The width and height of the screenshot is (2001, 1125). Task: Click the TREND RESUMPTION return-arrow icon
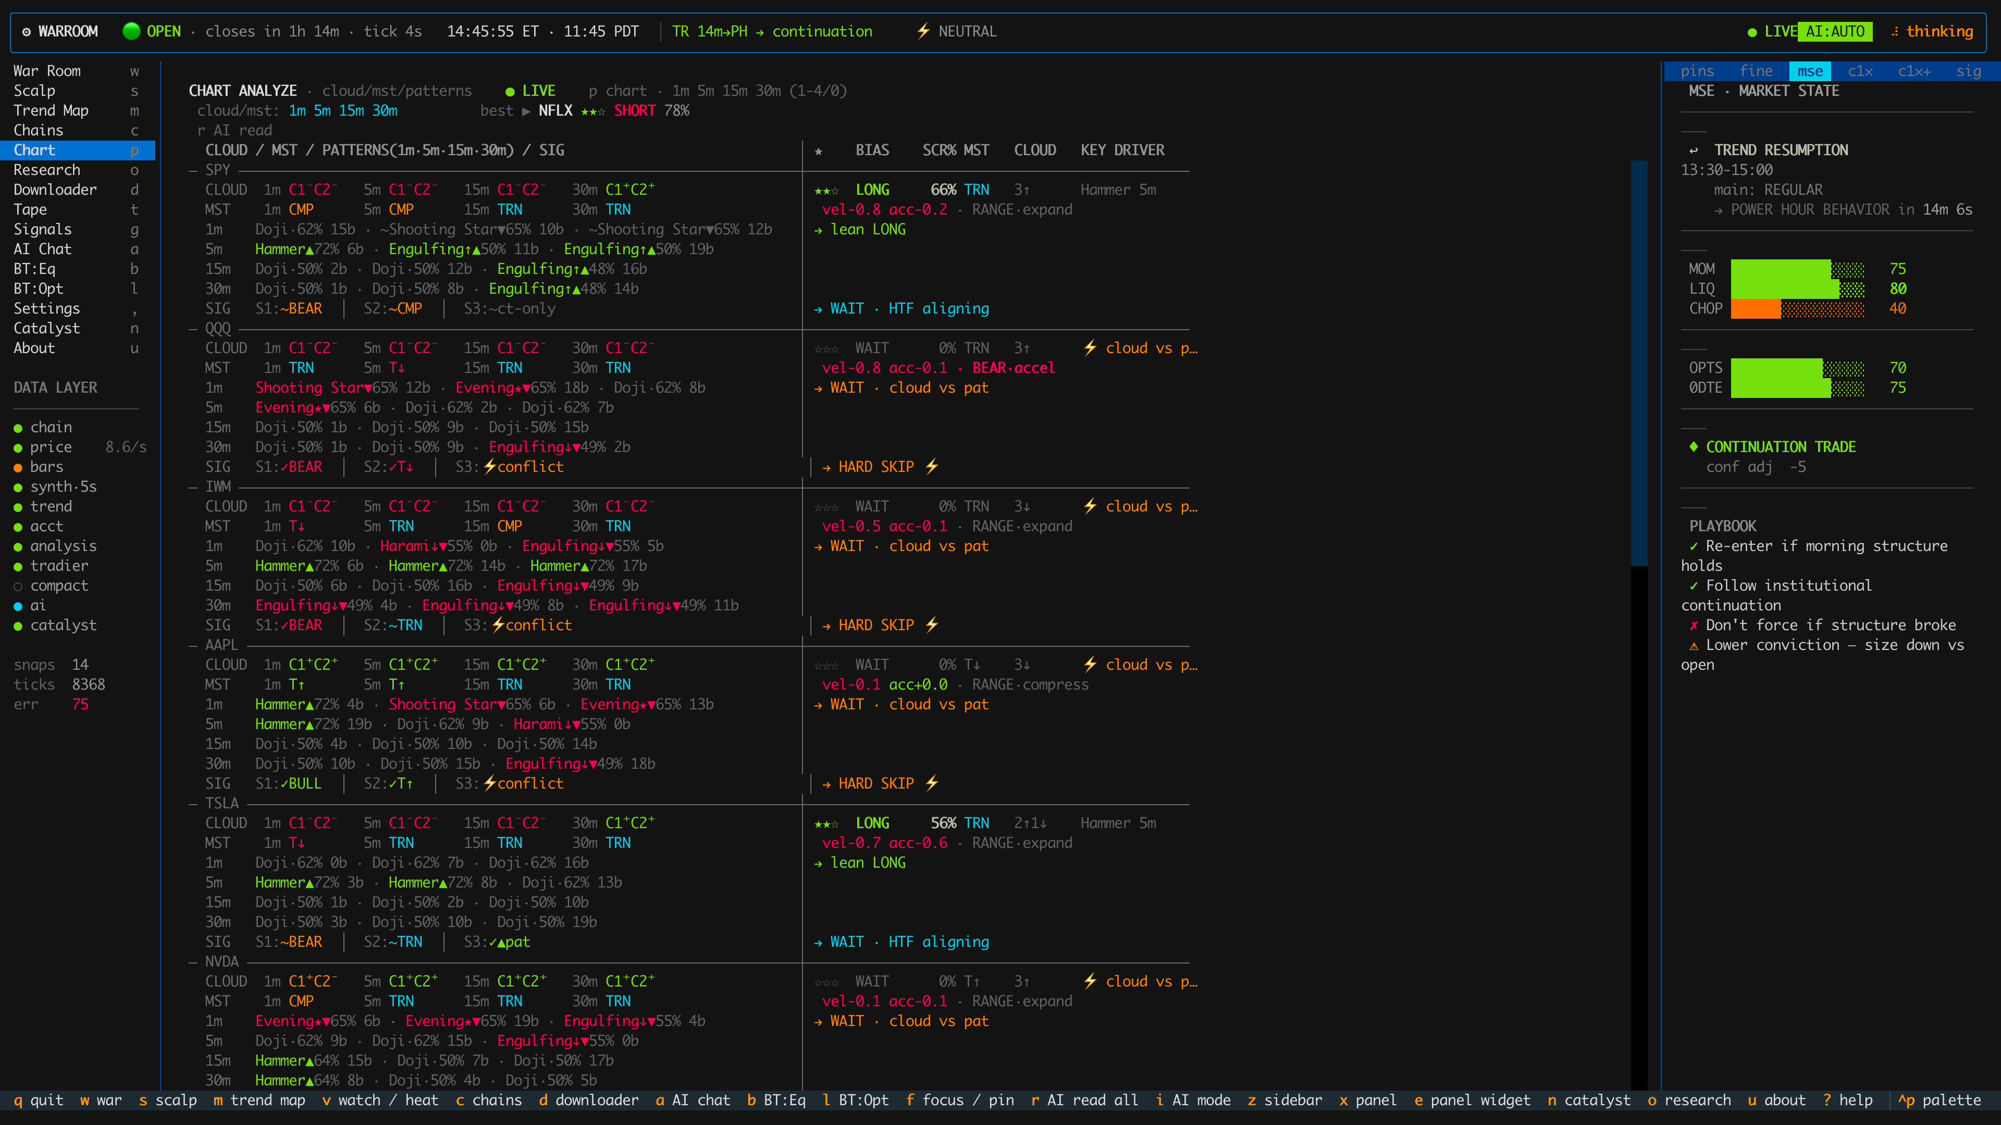click(1694, 151)
